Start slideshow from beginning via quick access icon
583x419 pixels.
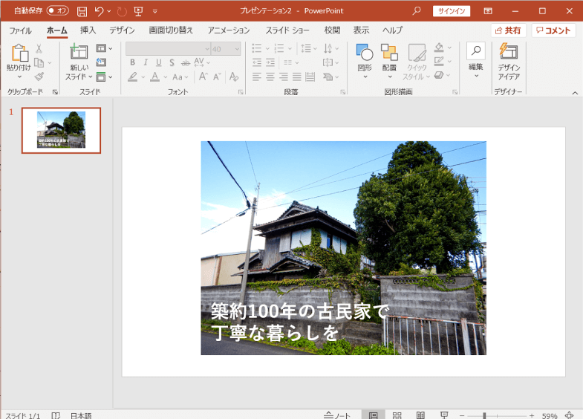tap(138, 11)
